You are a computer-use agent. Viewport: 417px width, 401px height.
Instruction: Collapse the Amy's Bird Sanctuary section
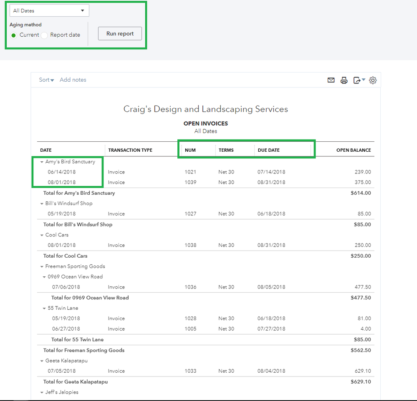coord(42,162)
